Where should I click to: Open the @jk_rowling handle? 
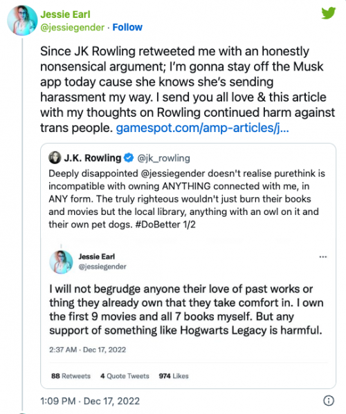(163, 158)
